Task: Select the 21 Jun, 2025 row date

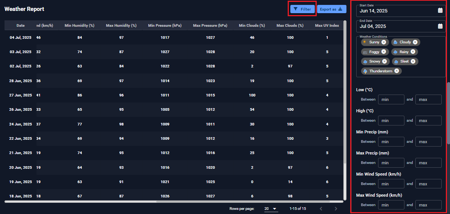Action: [21, 153]
